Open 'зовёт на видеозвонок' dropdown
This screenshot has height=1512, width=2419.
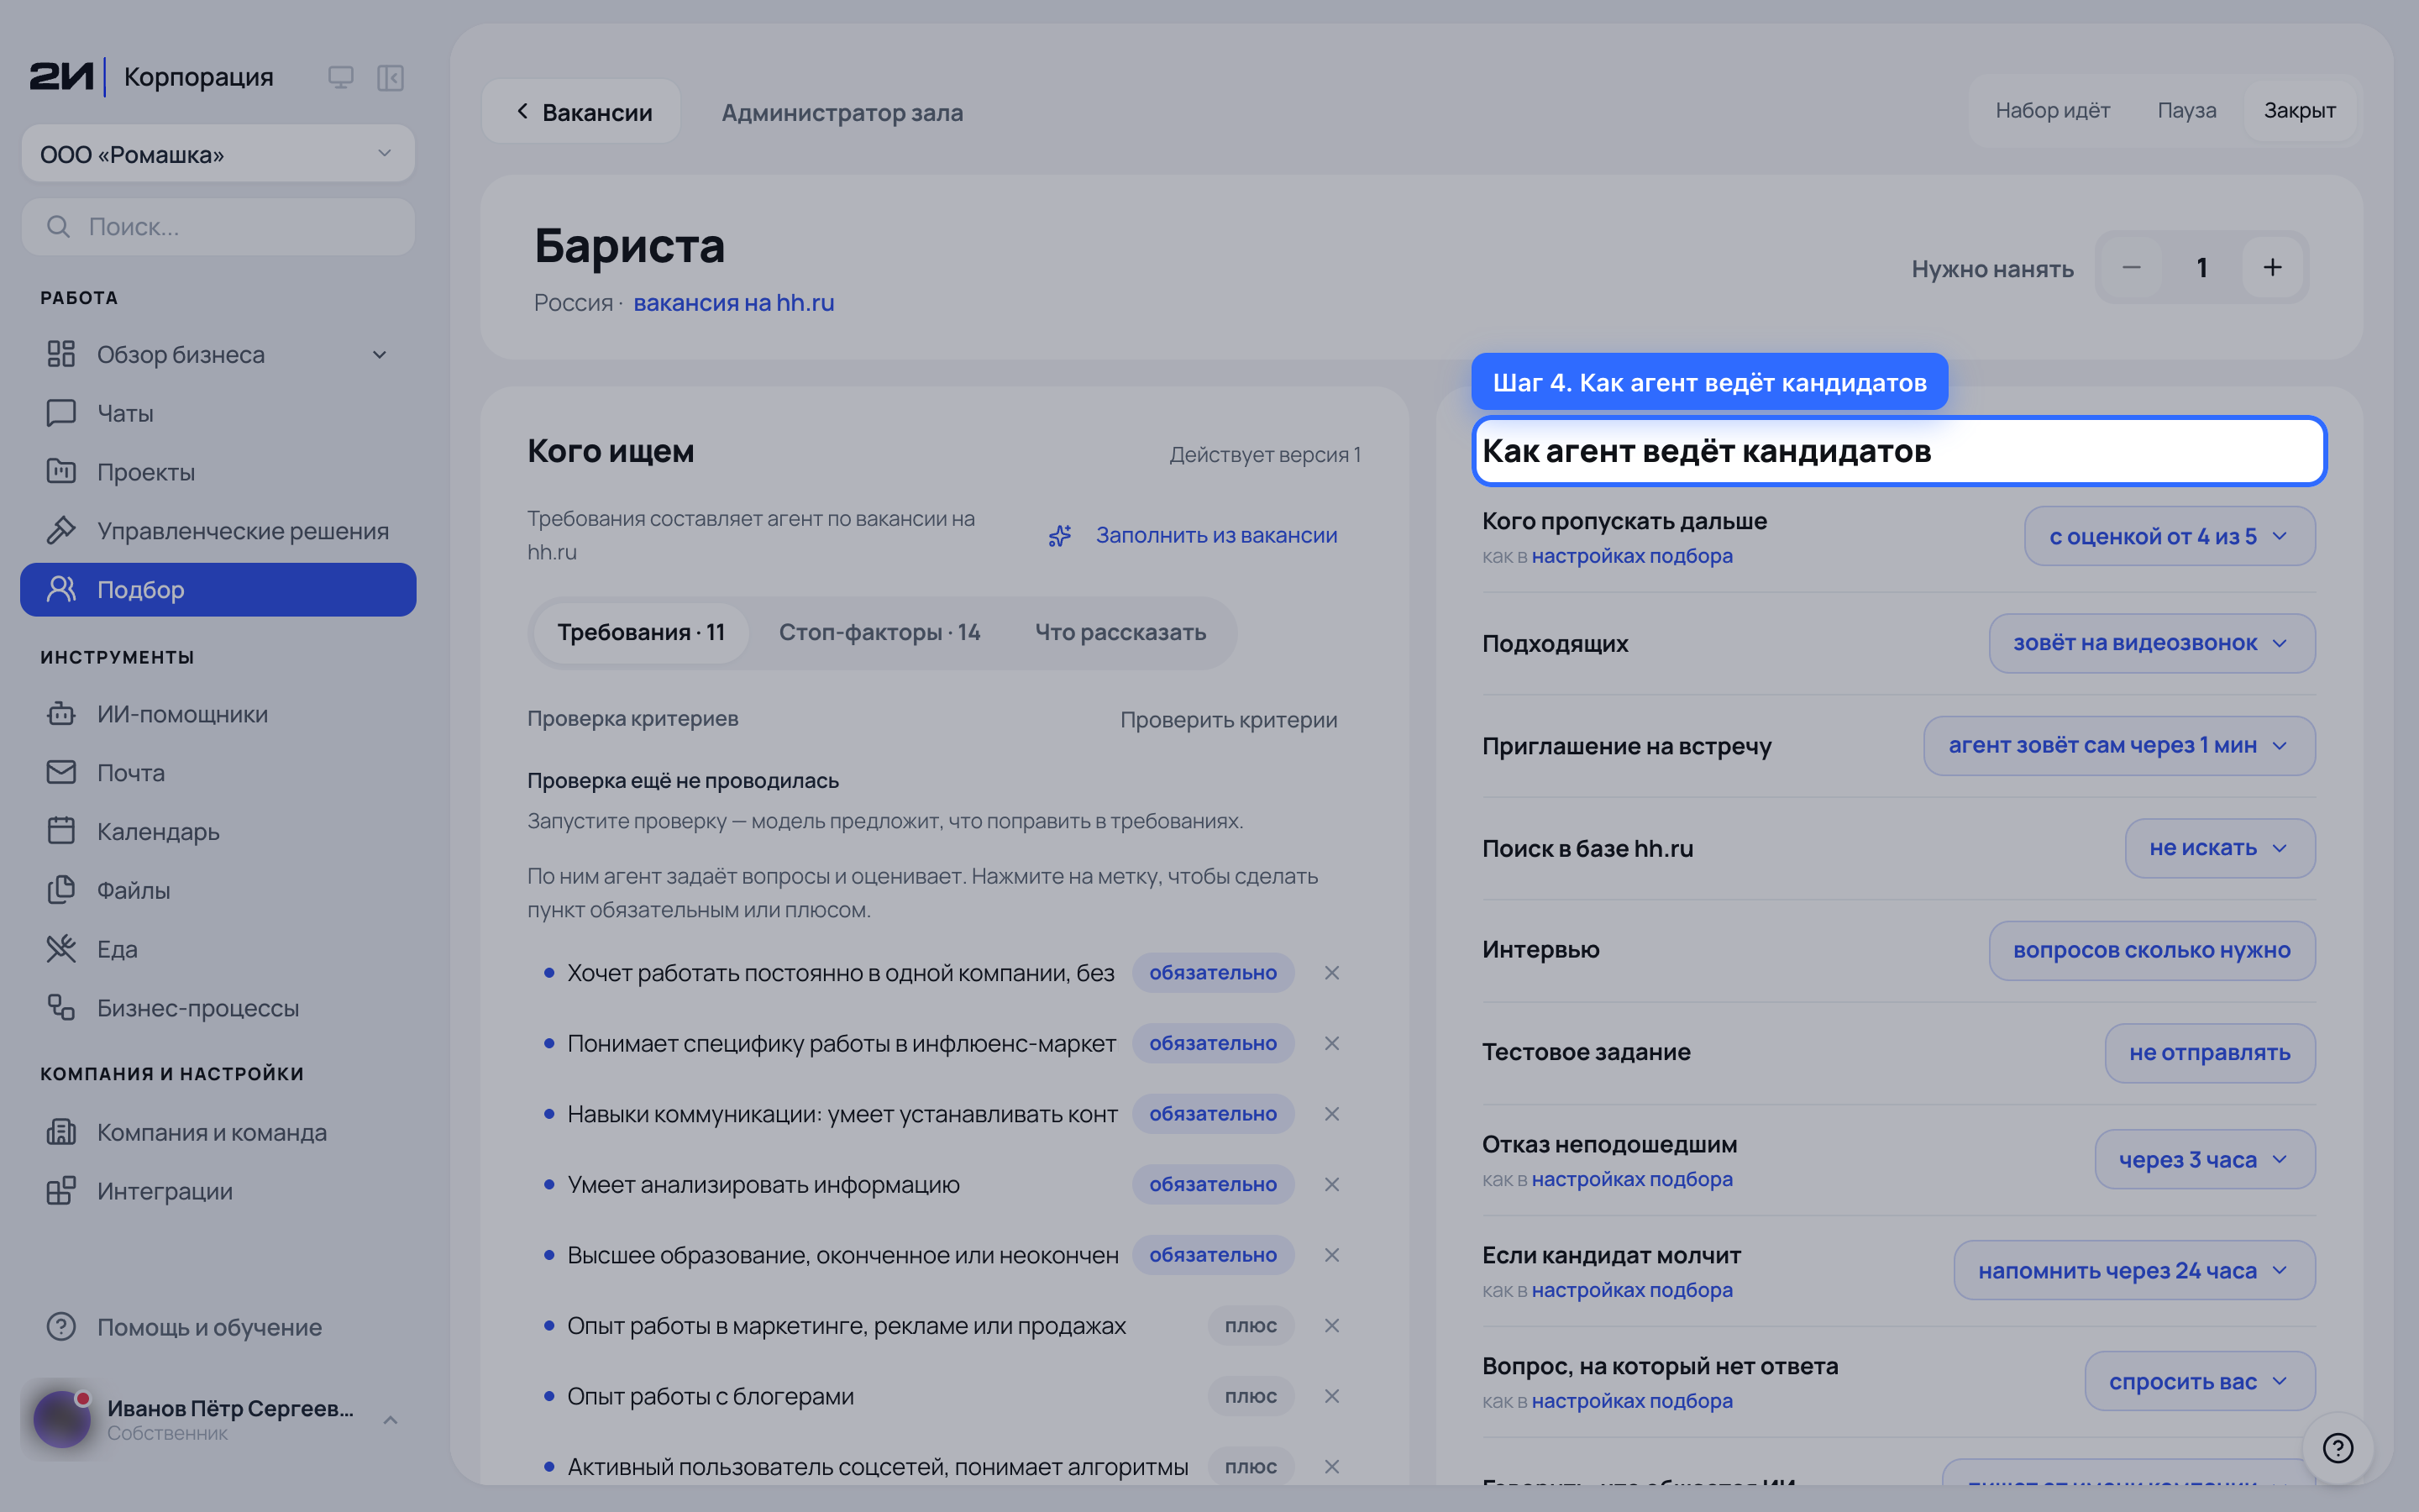[2151, 643]
